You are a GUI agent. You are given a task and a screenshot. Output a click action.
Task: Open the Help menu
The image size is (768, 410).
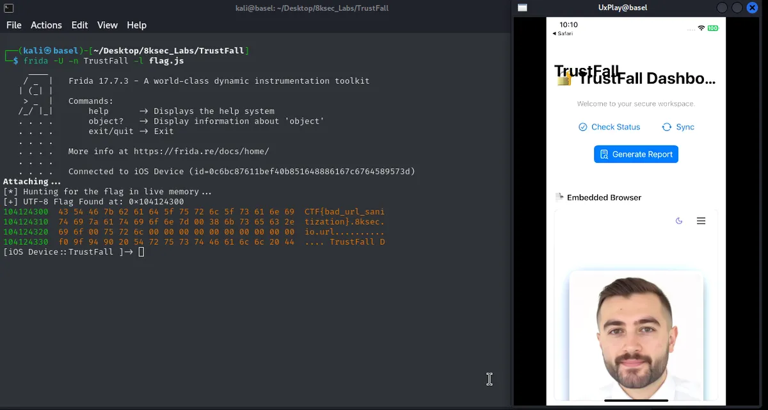point(136,25)
